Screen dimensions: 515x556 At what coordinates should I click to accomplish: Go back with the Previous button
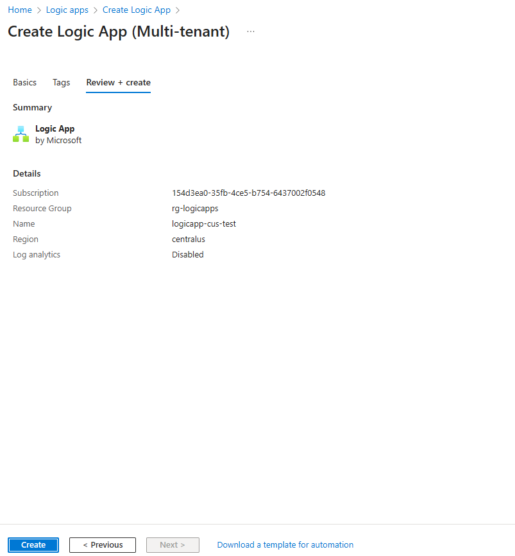103,544
